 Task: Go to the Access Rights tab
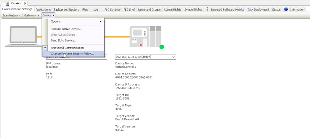click(x=173, y=10)
